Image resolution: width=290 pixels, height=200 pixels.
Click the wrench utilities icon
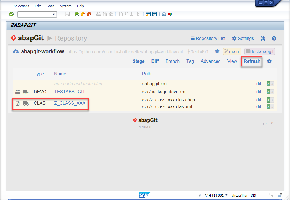click(263, 38)
